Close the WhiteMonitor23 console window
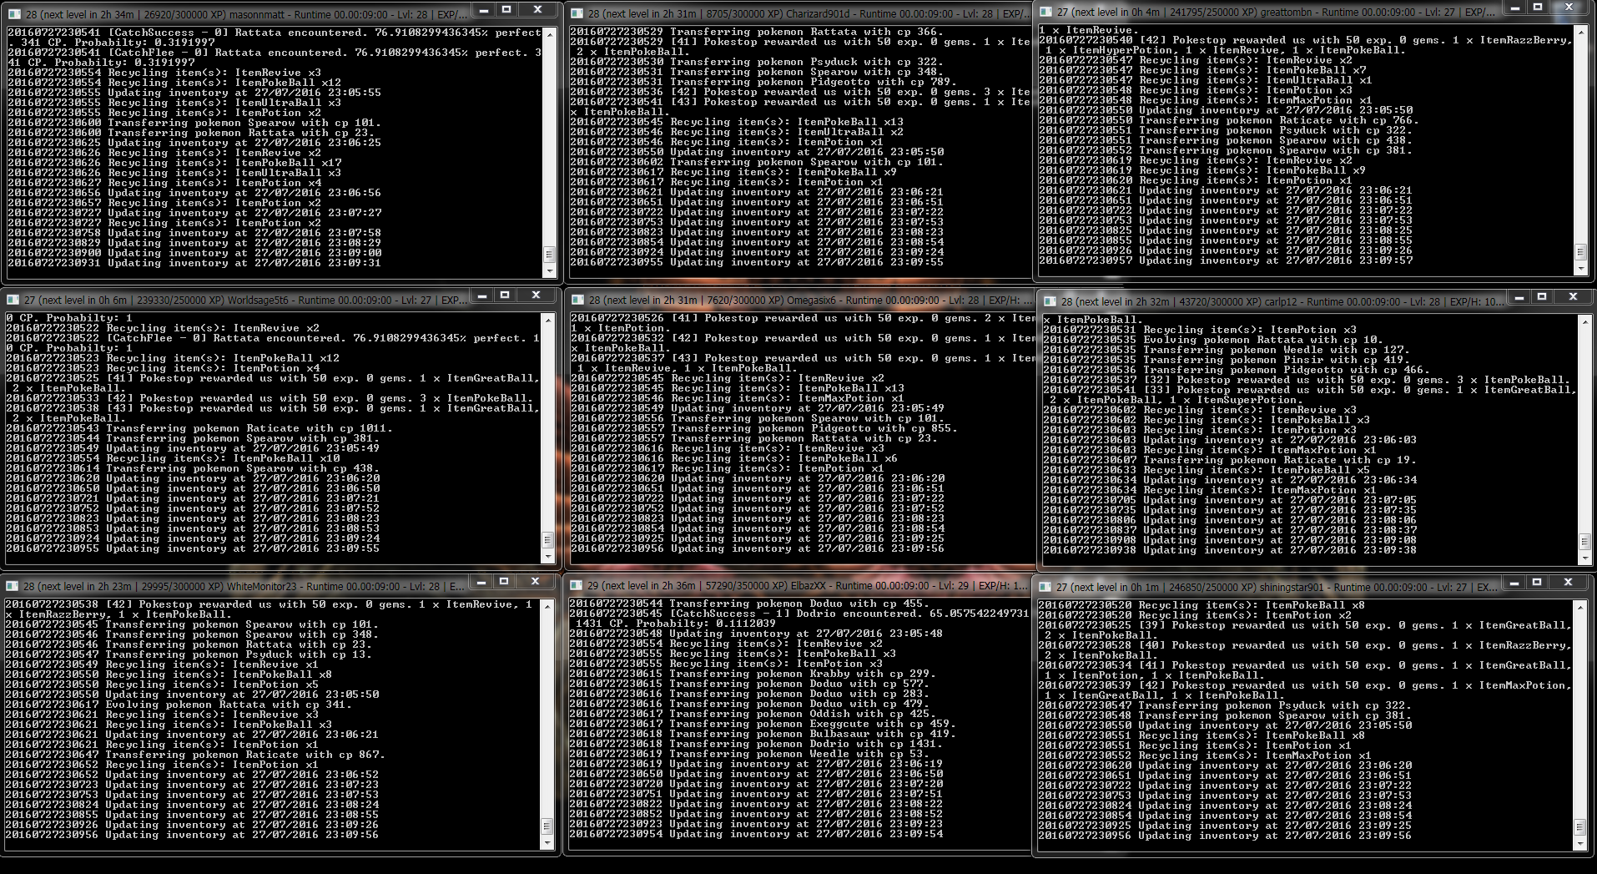1597x874 pixels. click(536, 582)
